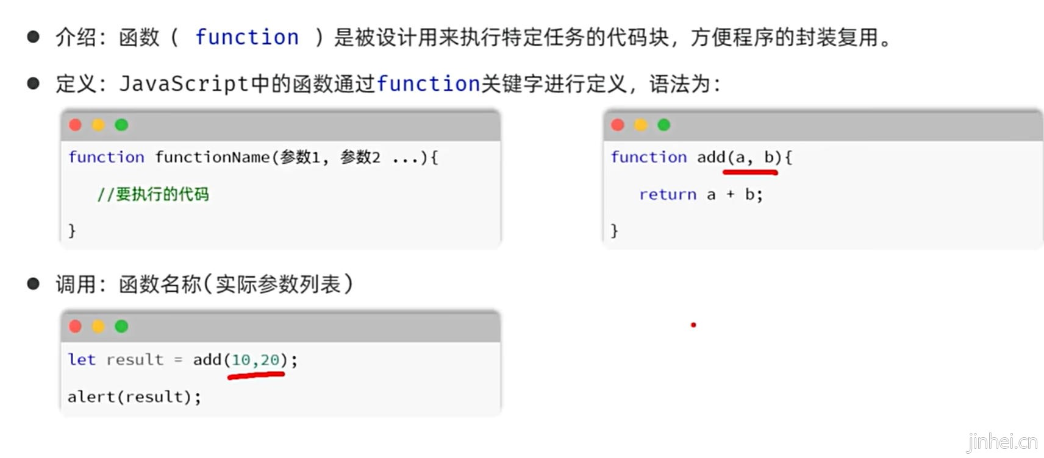Screen dimensions: 1044x458
Task: Click yellow dot in functionName code window
Action: click(x=98, y=125)
